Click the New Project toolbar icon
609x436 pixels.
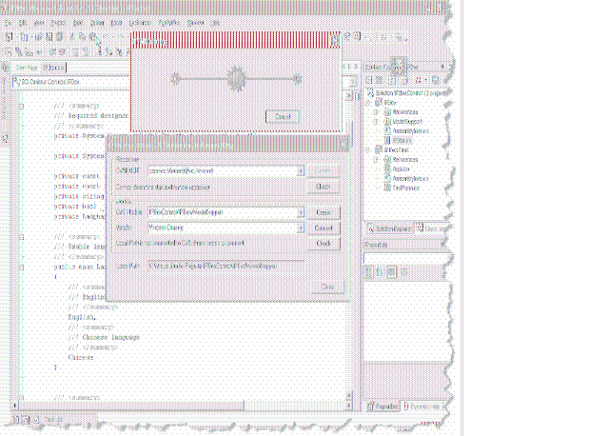pyautogui.click(x=10, y=37)
